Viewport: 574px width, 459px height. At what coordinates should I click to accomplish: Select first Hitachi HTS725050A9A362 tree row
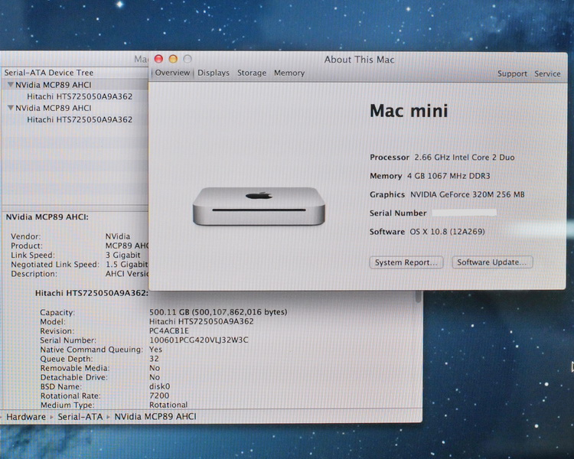[x=75, y=96]
